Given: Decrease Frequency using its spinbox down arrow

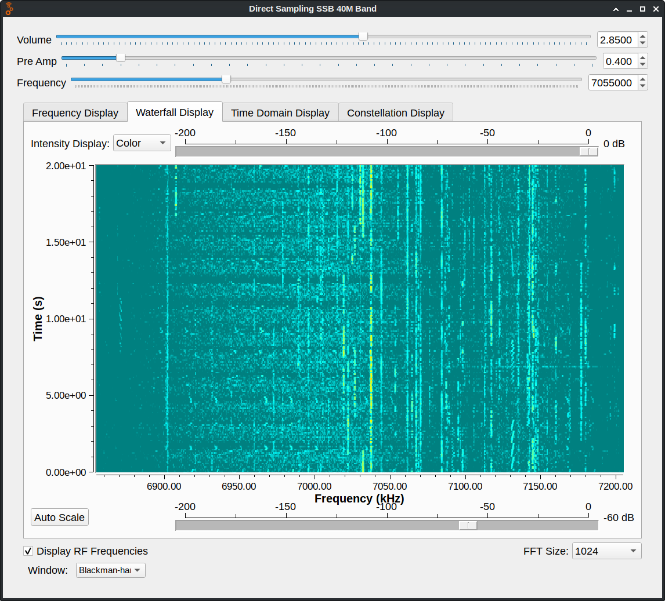Looking at the screenshot, I should pos(642,86).
